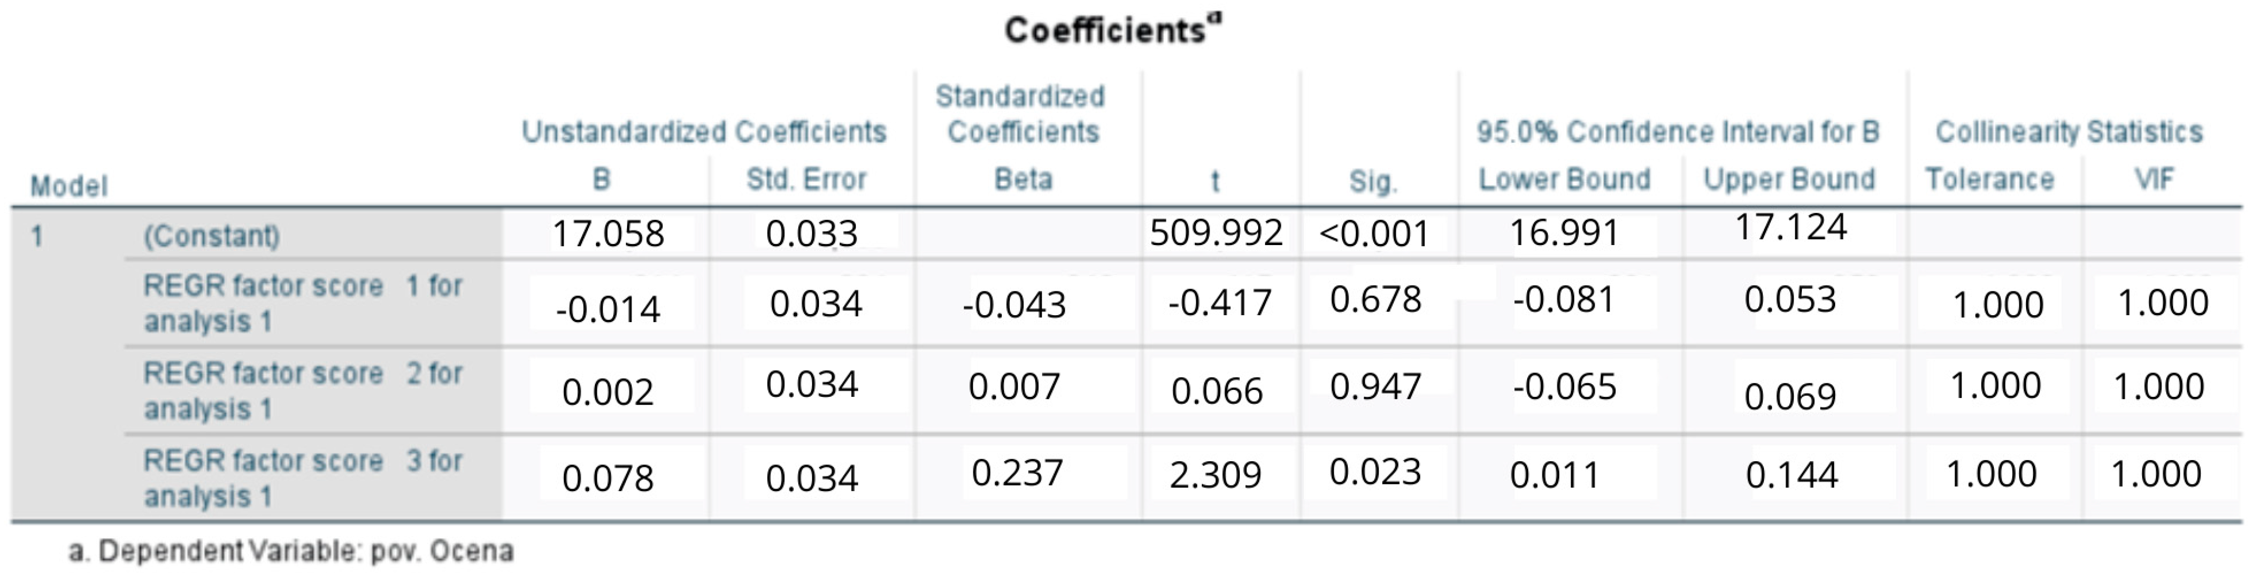Image resolution: width=2257 pixels, height=585 pixels.
Task: Select the Sig. column header
Action: (x=1373, y=181)
